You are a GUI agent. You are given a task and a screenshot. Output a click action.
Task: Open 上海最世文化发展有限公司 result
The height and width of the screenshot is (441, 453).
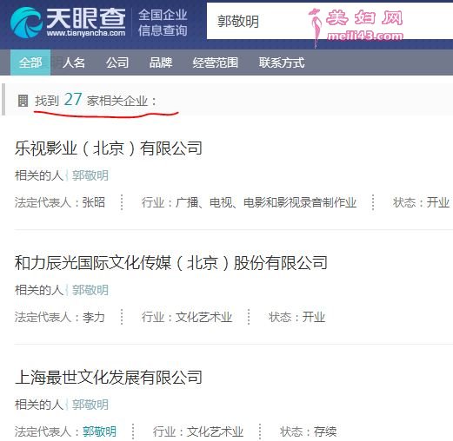tap(109, 378)
